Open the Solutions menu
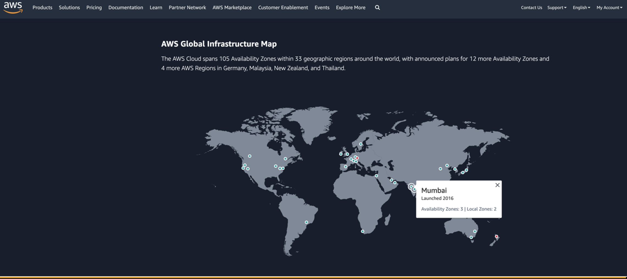The width and height of the screenshot is (627, 279). pyautogui.click(x=69, y=7)
